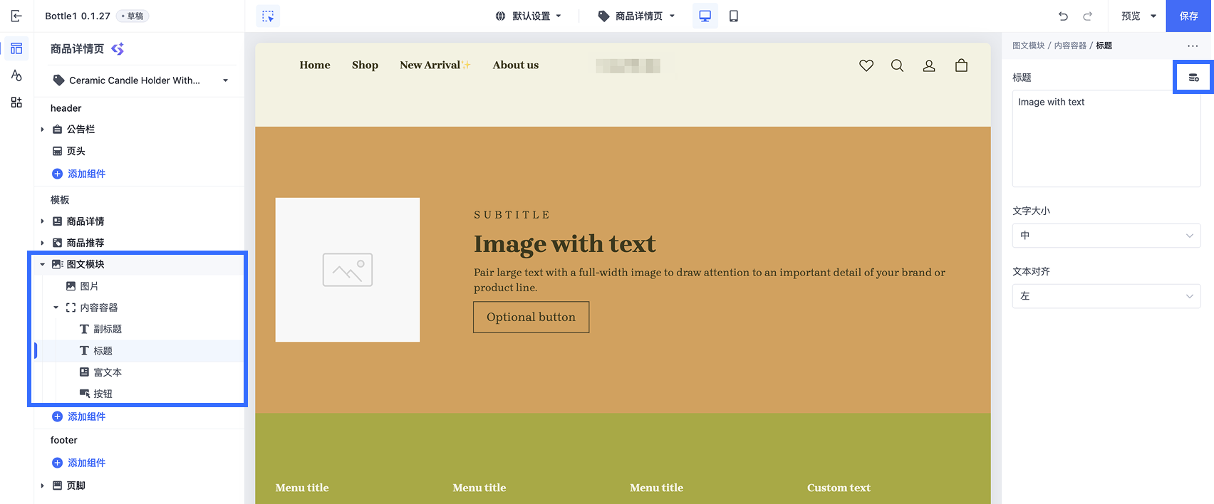Open the 默认设置 language dropdown
The image size is (1214, 504).
point(529,16)
